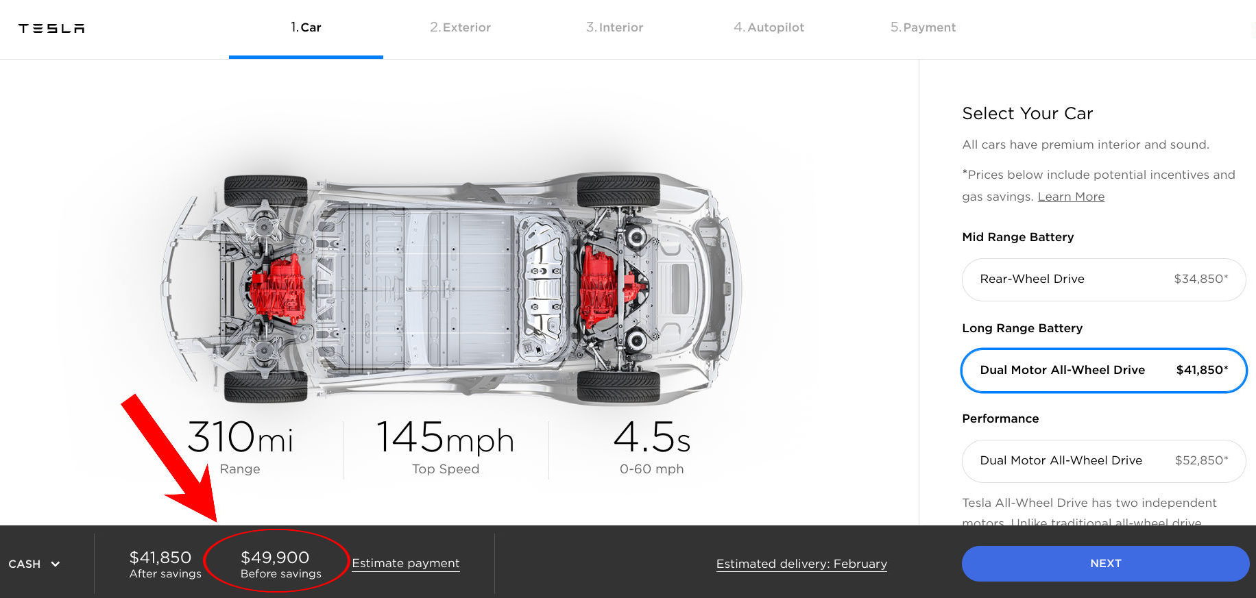
Task: View Estimated delivery: February details
Action: point(801,564)
